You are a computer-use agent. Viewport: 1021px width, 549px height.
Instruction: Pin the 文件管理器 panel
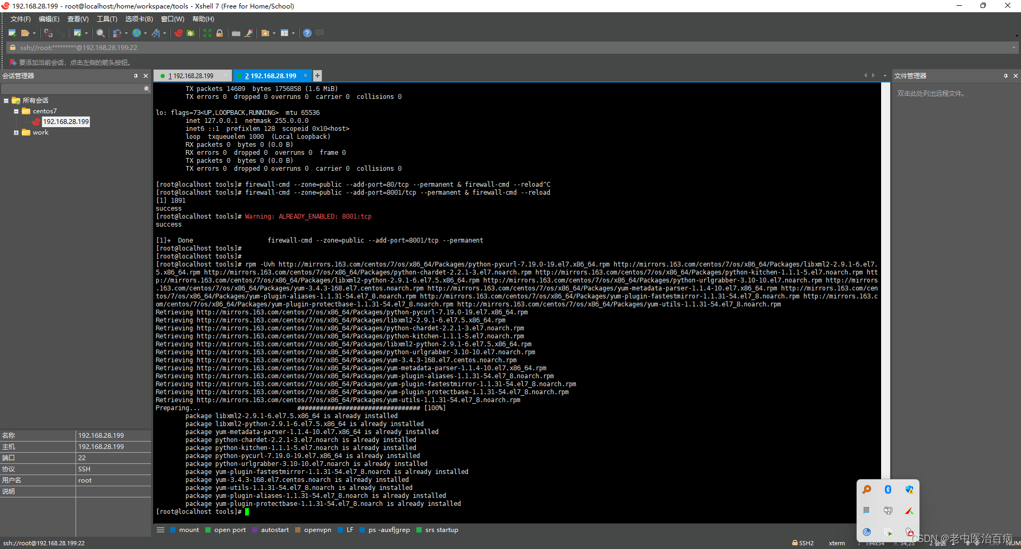(1006, 76)
